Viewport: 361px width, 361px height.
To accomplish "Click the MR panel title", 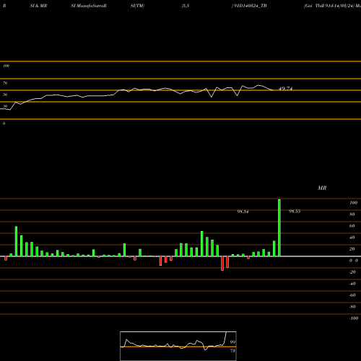I will (x=322, y=188).
